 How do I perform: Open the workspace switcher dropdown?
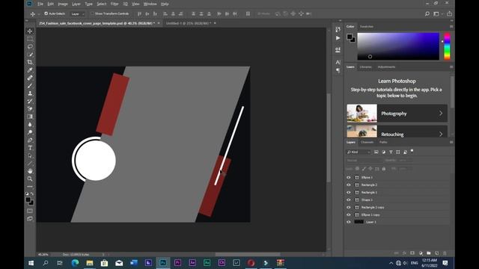pyautogui.click(x=438, y=13)
